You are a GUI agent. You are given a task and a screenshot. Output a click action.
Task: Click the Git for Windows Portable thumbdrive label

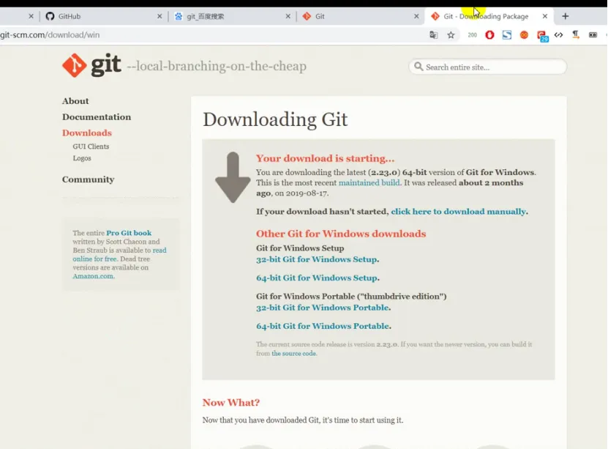click(x=351, y=297)
